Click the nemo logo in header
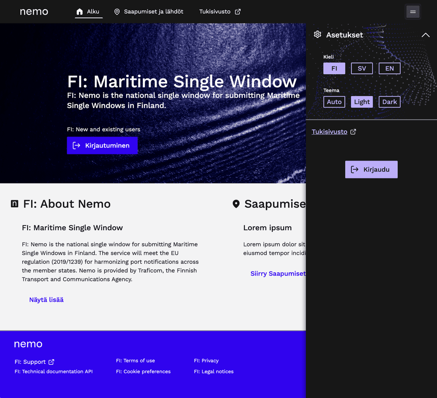 point(34,12)
